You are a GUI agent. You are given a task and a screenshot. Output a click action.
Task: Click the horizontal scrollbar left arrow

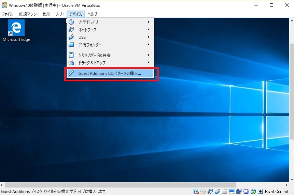click(x=2, y=185)
